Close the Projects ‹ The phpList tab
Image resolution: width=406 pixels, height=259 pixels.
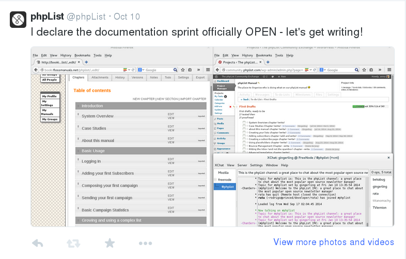tap(260, 62)
